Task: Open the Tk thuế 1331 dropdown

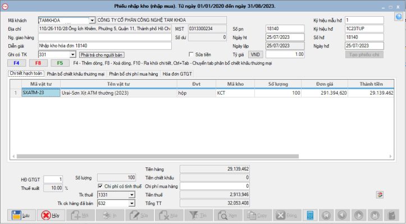Action: tap(132, 195)
